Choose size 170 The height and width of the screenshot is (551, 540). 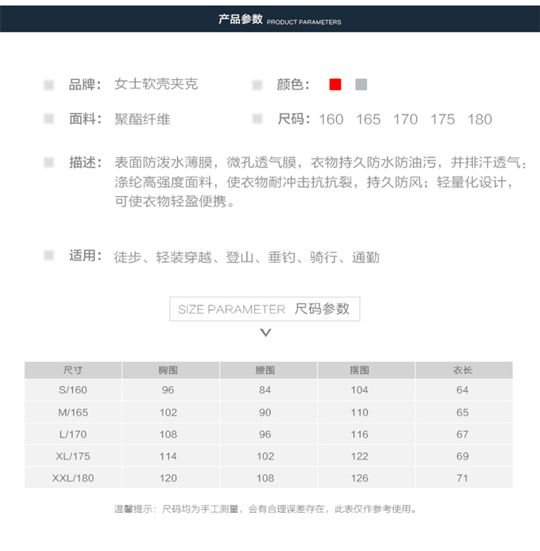tap(405, 120)
